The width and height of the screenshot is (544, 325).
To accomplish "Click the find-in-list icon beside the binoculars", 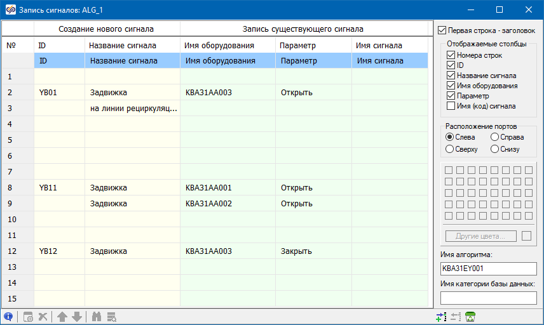I will pyautogui.click(x=111, y=316).
